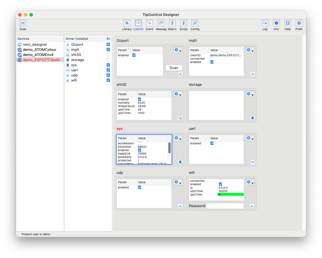Viewport: 322px width, 258px height.
Task: Open the gear dropdown in wifi panel
Action: 250,182
